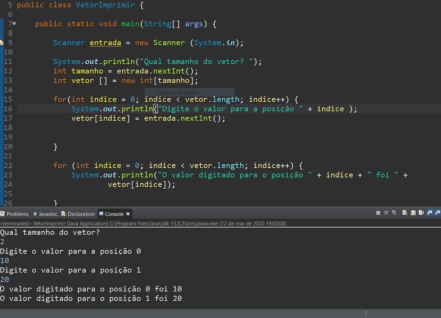Select the Declaration tab

(x=78, y=214)
